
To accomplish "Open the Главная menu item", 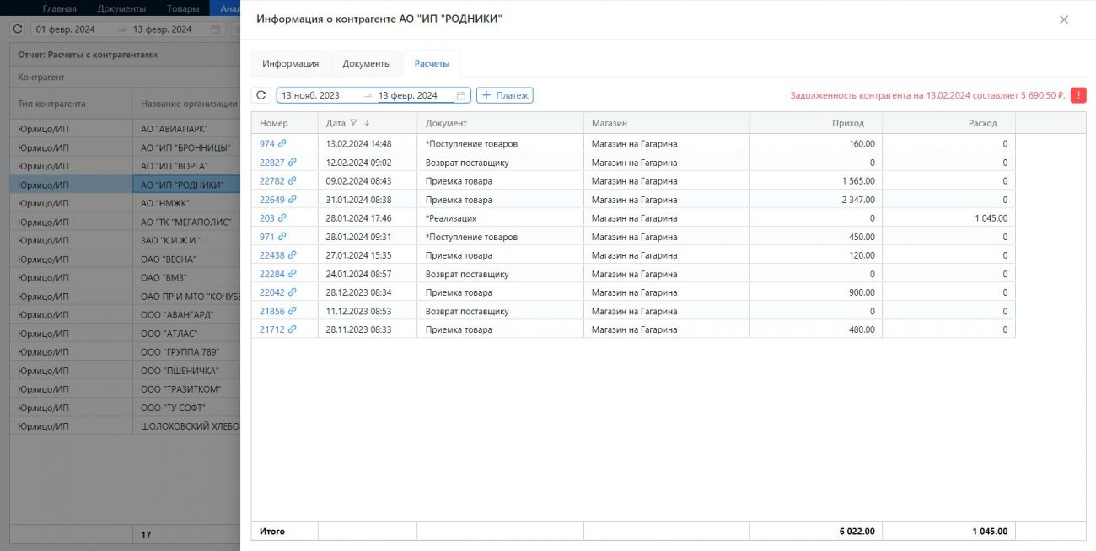I will (59, 8).
